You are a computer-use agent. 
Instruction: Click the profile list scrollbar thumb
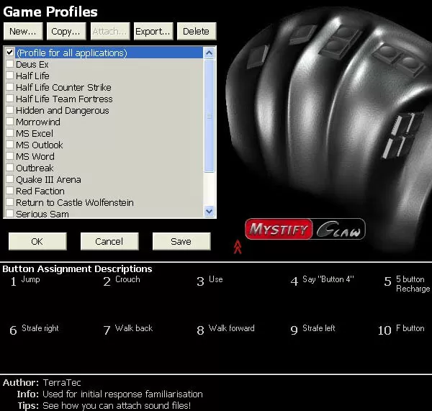(x=209, y=116)
